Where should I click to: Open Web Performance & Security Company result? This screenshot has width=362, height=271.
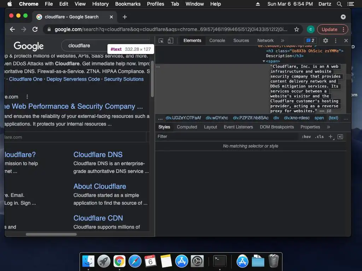[74, 106]
